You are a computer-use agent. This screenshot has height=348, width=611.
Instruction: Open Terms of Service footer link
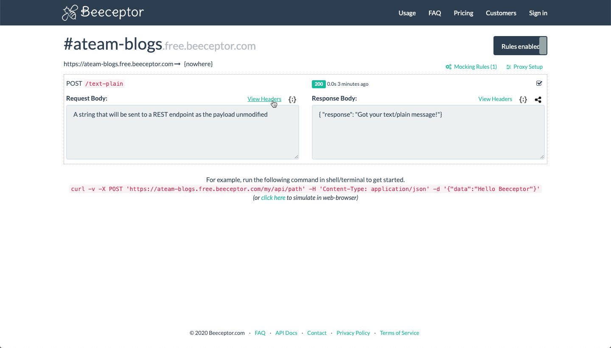pos(400,333)
